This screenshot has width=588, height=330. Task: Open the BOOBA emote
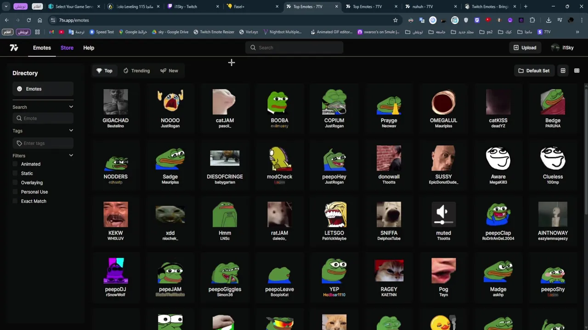pyautogui.click(x=279, y=109)
